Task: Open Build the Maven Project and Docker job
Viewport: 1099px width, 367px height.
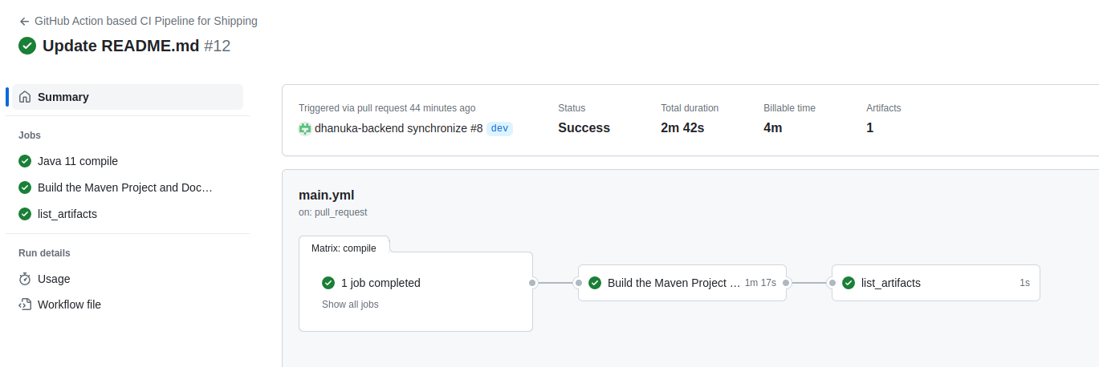Action: (x=128, y=188)
